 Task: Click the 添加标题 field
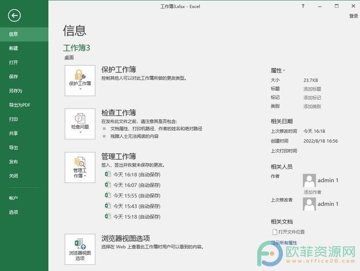tap(312, 89)
